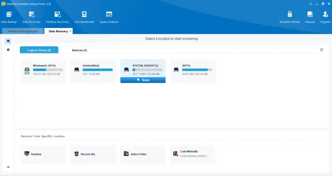Refresh the drive list
This screenshot has height=176, width=332.
coord(322,50)
